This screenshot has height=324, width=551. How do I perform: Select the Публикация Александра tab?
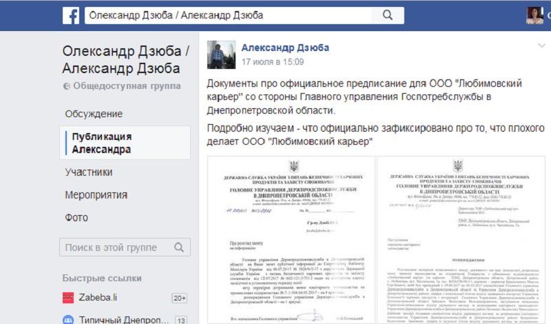125,143
